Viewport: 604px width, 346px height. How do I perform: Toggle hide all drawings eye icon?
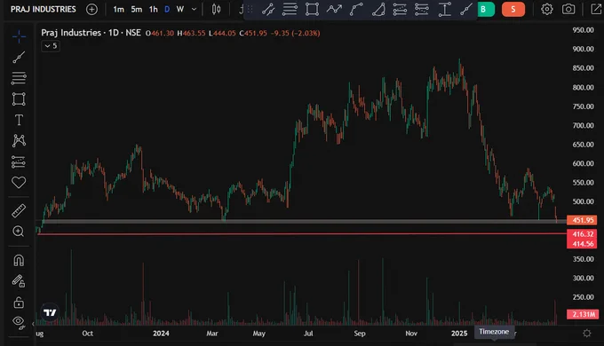click(x=19, y=322)
